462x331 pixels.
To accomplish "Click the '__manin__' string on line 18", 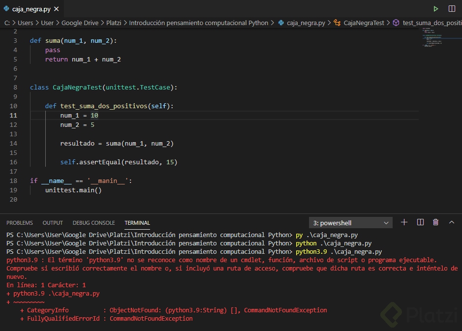I will click(x=108, y=181).
